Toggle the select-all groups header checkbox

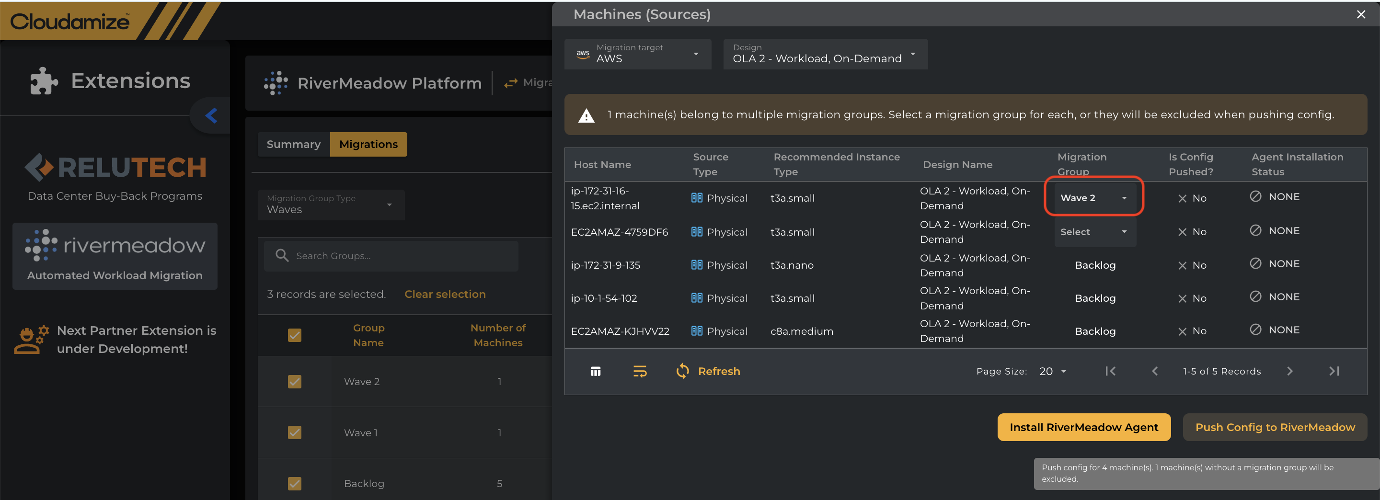[295, 335]
